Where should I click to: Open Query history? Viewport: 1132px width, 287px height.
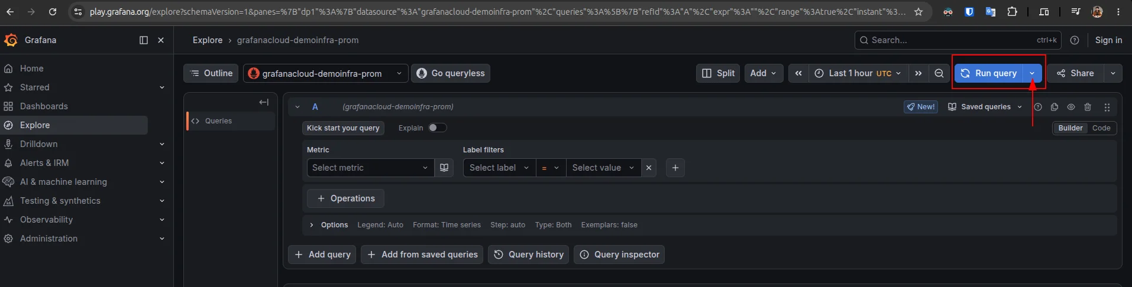[528, 255]
